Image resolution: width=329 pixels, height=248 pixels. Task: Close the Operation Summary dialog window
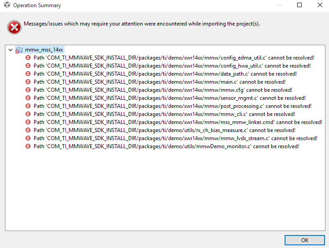point(320,5)
